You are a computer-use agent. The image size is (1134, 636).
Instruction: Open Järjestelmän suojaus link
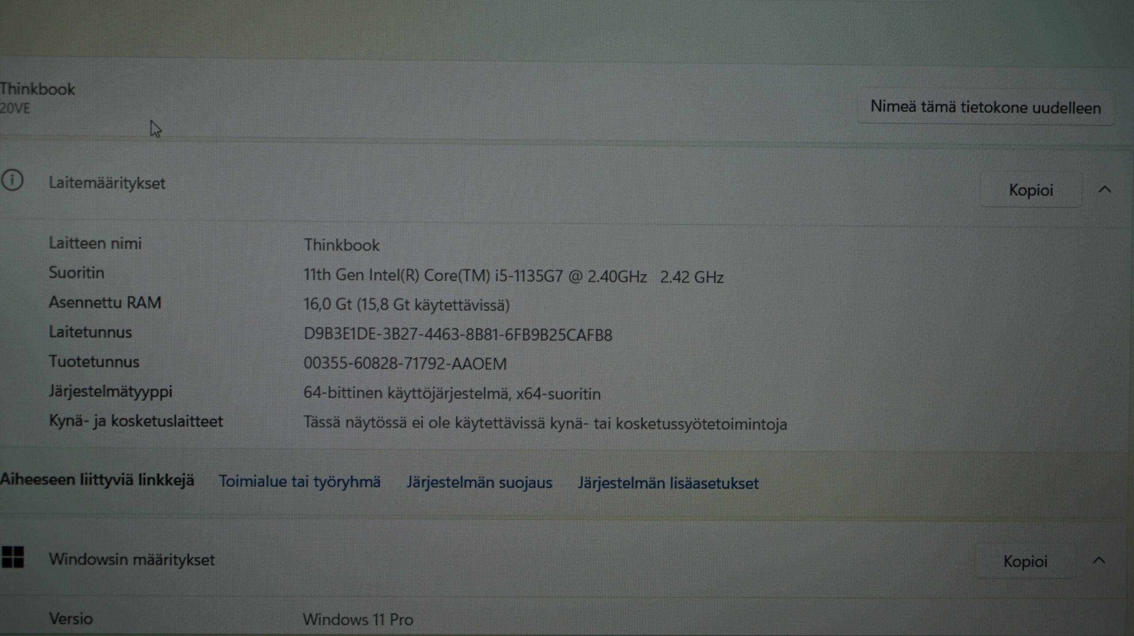tap(479, 482)
